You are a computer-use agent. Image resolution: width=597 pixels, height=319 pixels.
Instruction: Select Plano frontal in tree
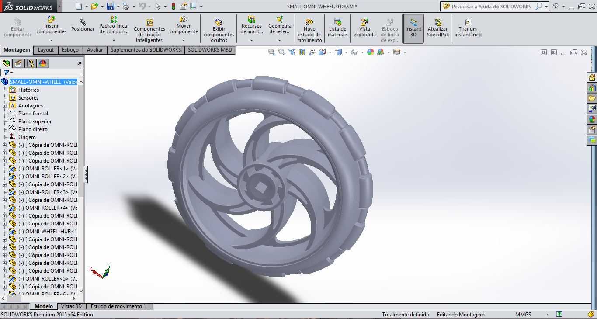point(33,114)
